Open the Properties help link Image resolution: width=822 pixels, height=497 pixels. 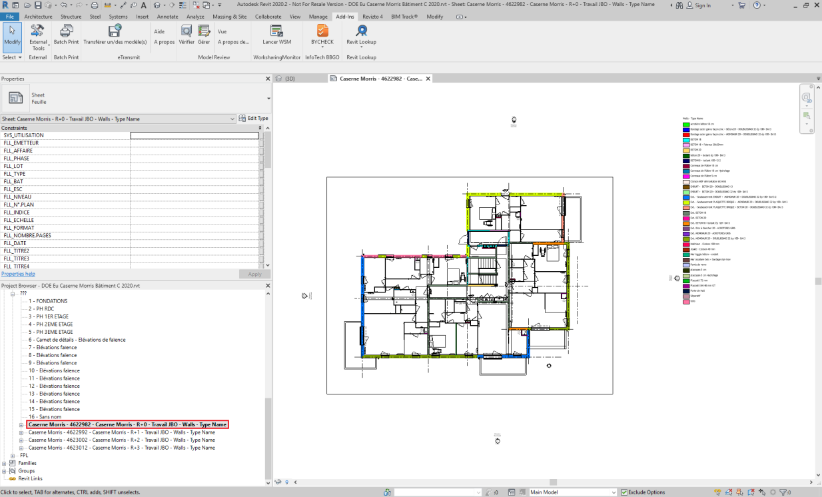pos(18,274)
